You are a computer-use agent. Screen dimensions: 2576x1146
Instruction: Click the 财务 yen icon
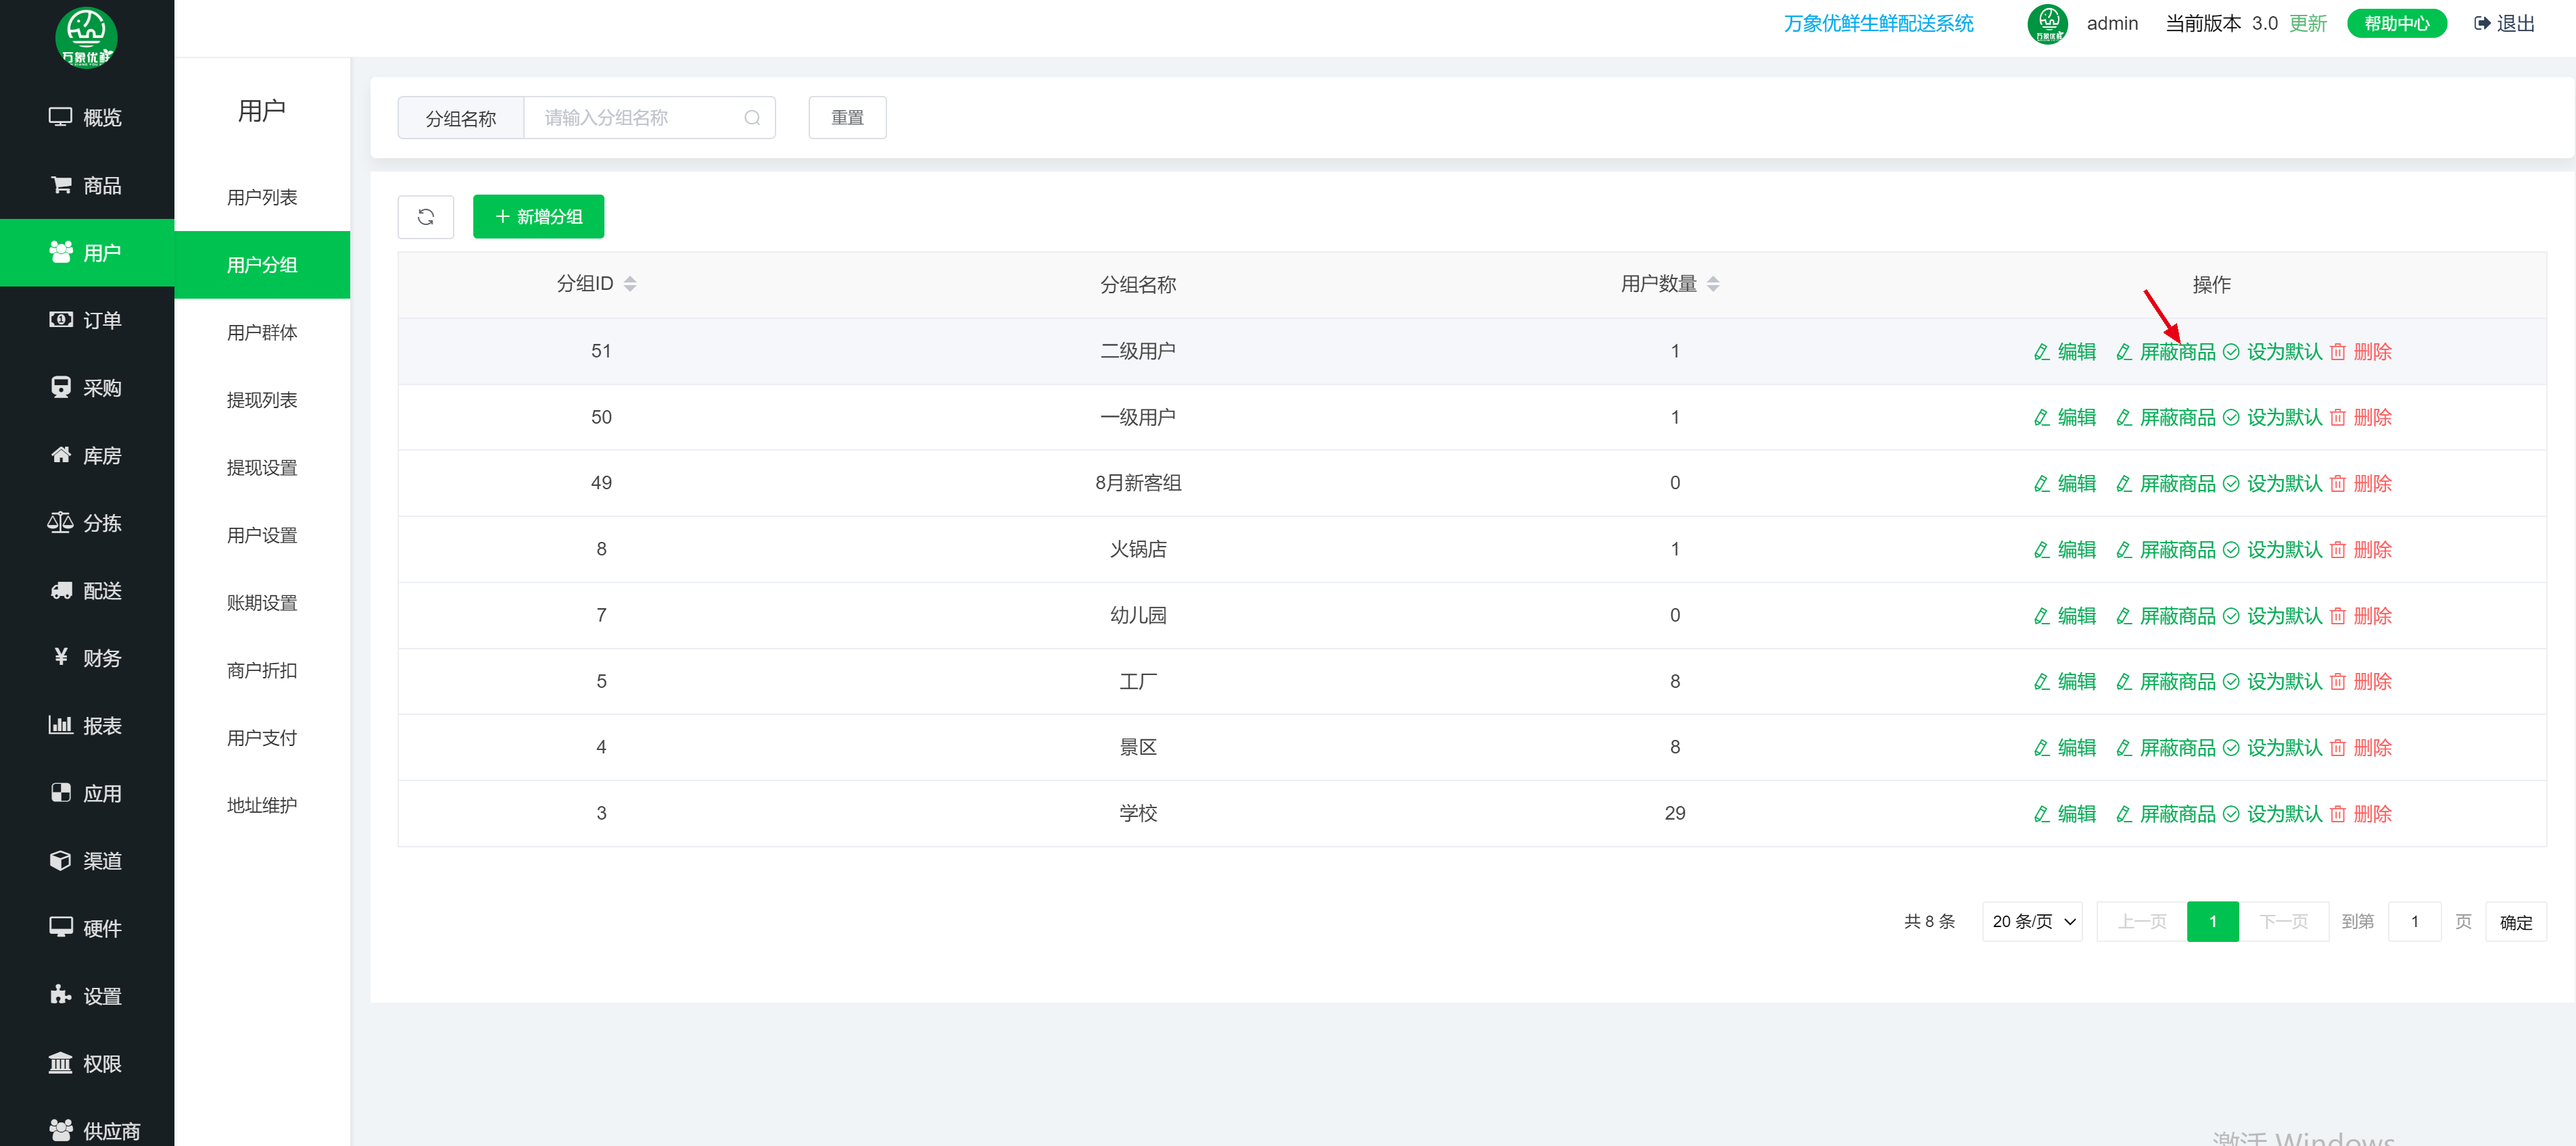61,656
